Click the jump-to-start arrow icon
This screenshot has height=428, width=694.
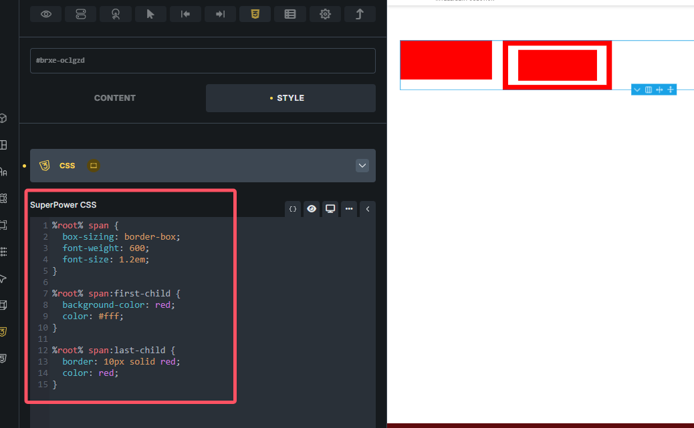point(185,14)
